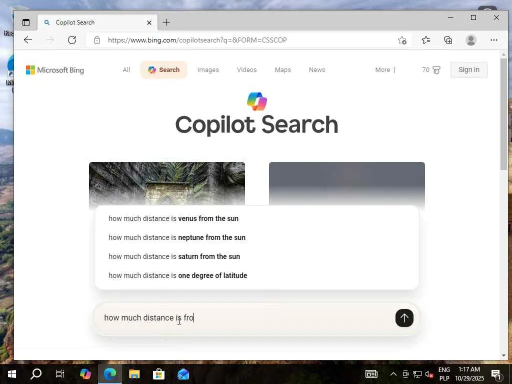Open the browser profile menu
512x384 pixels.
tap(471, 40)
